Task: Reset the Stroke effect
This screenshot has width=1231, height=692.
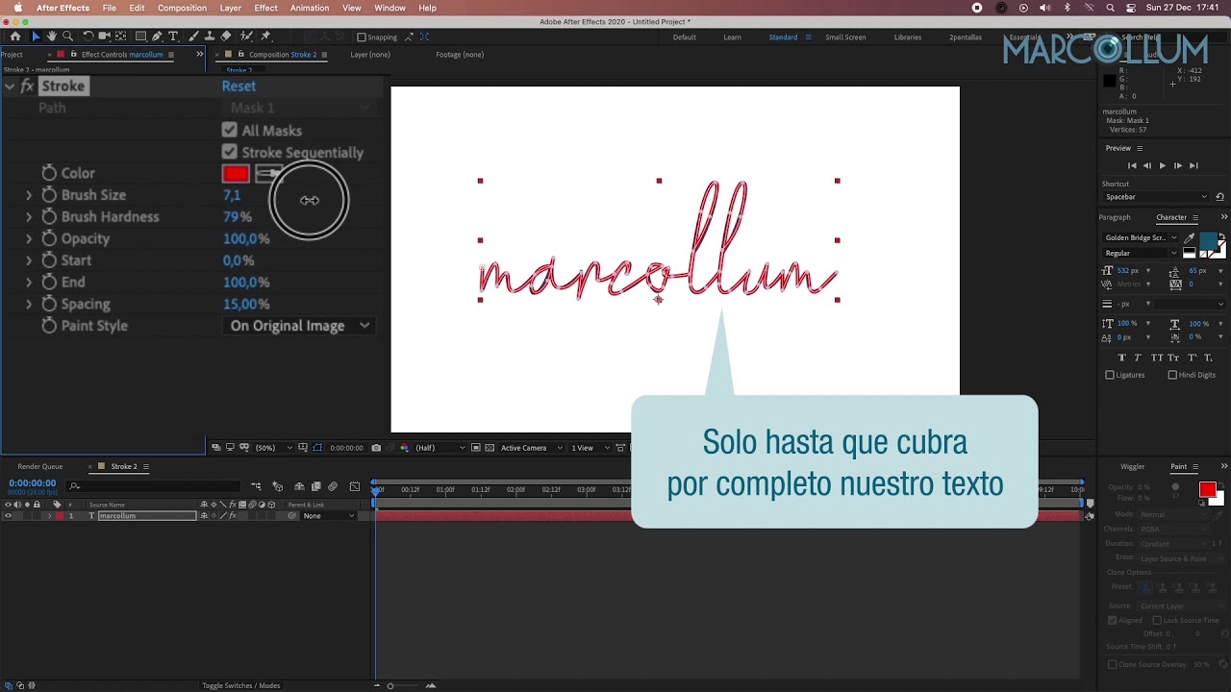Action: [239, 86]
